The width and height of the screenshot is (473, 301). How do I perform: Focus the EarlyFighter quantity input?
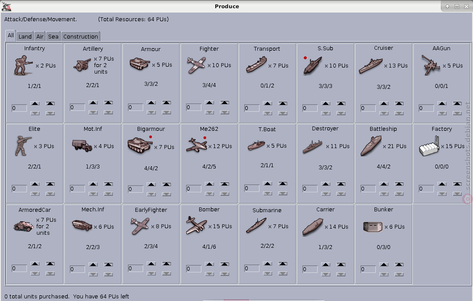click(x=136, y=268)
